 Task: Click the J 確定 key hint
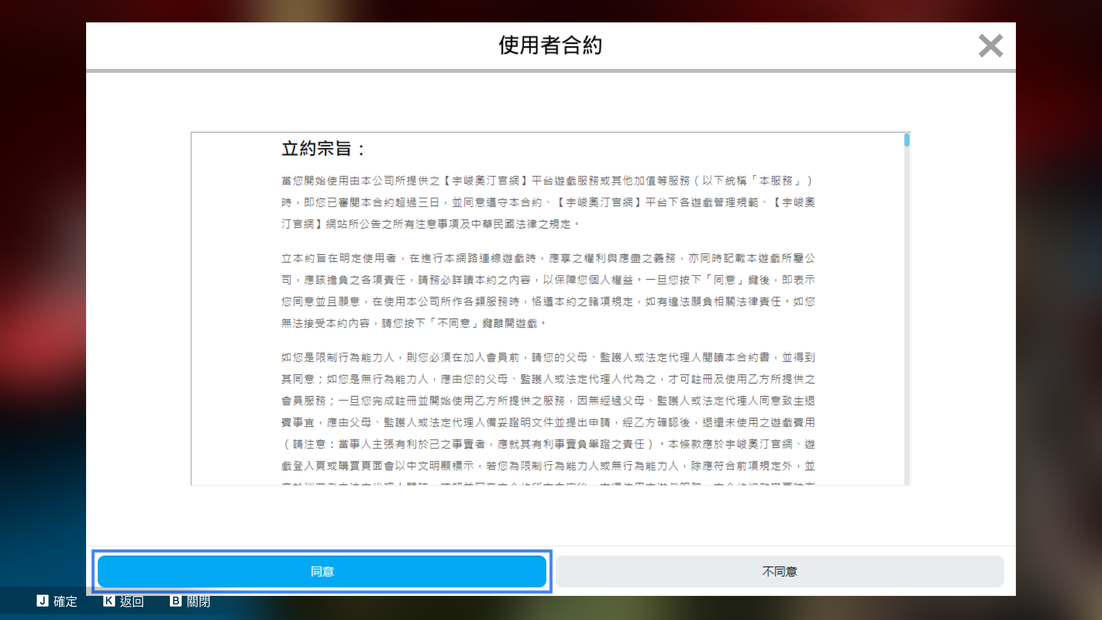[x=57, y=601]
